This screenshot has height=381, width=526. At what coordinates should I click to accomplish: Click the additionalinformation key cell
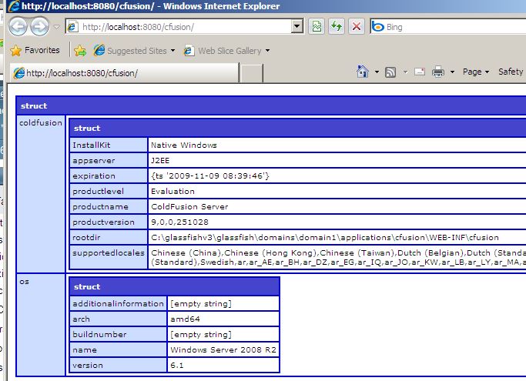click(118, 303)
